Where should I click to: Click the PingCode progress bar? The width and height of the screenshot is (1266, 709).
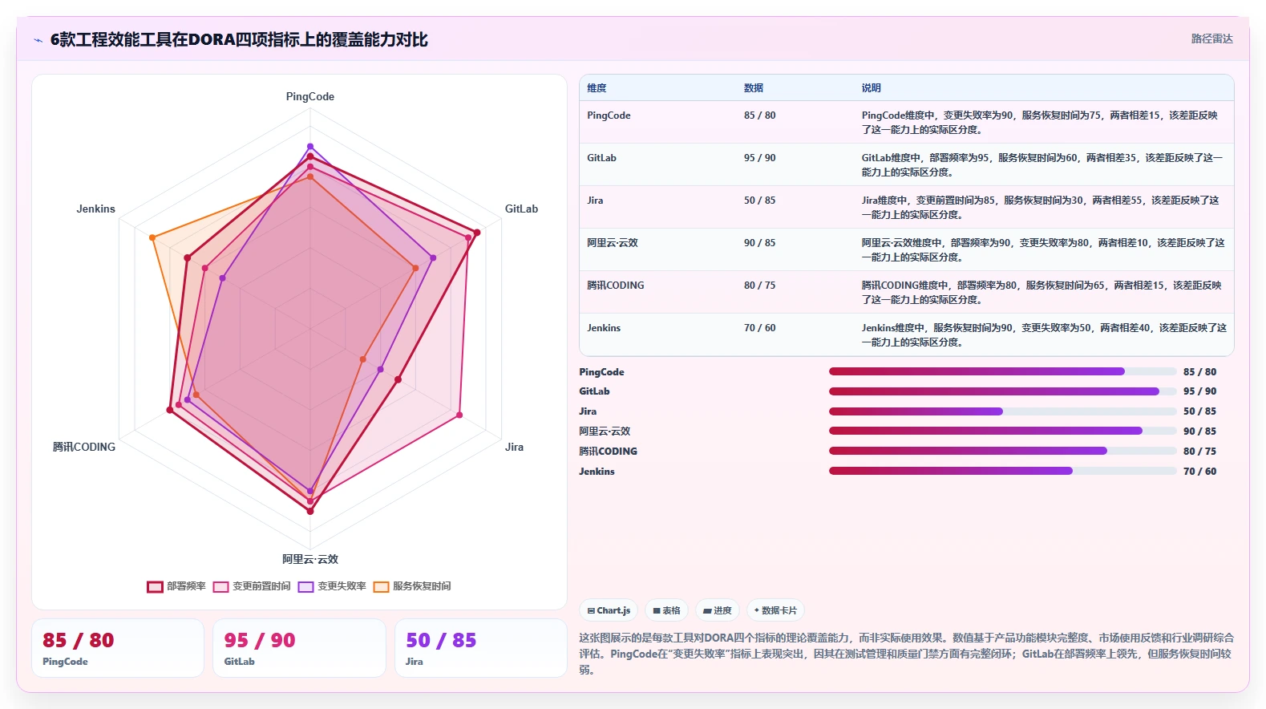1003,371
